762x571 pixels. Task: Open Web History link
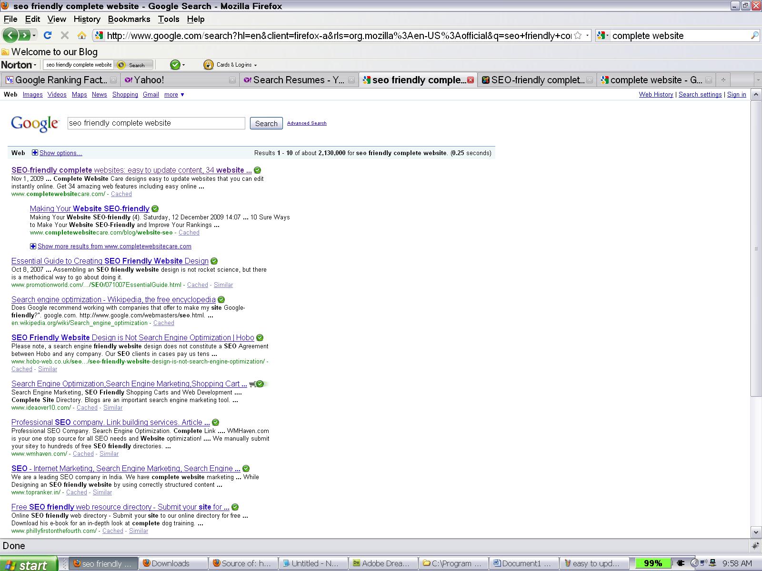pos(656,95)
